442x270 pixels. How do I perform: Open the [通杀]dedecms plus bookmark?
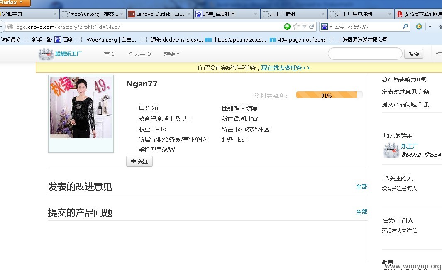pyautogui.click(x=172, y=40)
